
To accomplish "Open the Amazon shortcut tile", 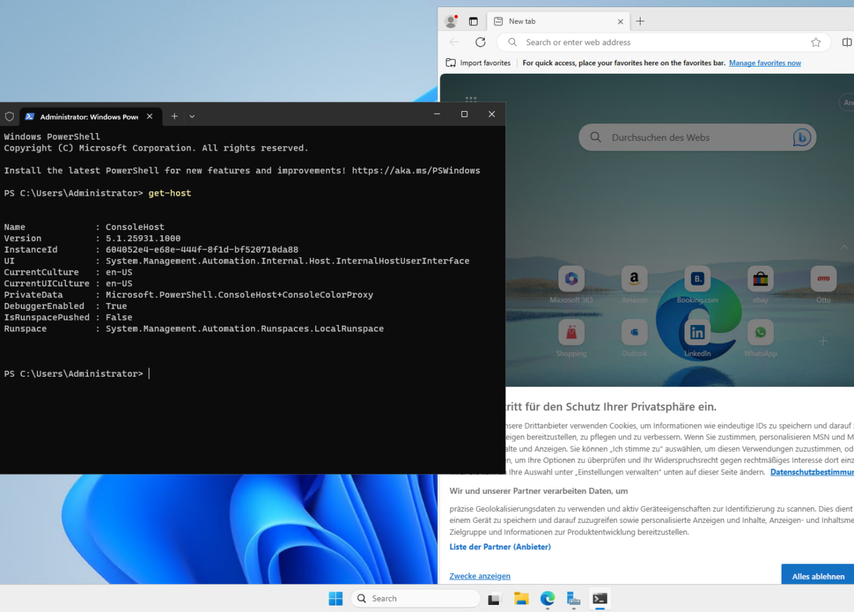I will [634, 279].
